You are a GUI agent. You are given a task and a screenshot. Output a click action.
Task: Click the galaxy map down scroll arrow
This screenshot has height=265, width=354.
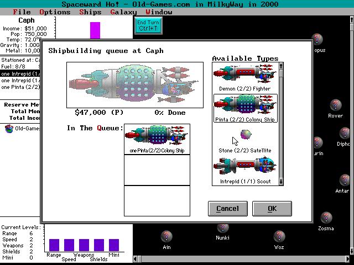point(352,251)
